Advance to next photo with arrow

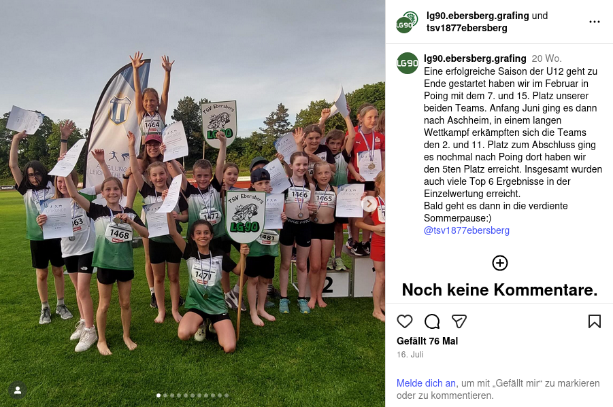(369, 204)
